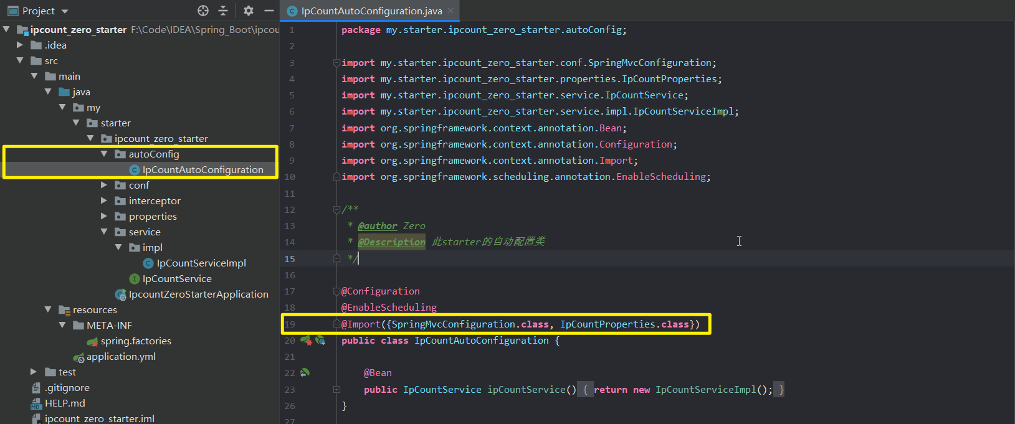The height and width of the screenshot is (424, 1015).
Task: Click the annotation.Bean import on line 7
Action: [484, 128]
